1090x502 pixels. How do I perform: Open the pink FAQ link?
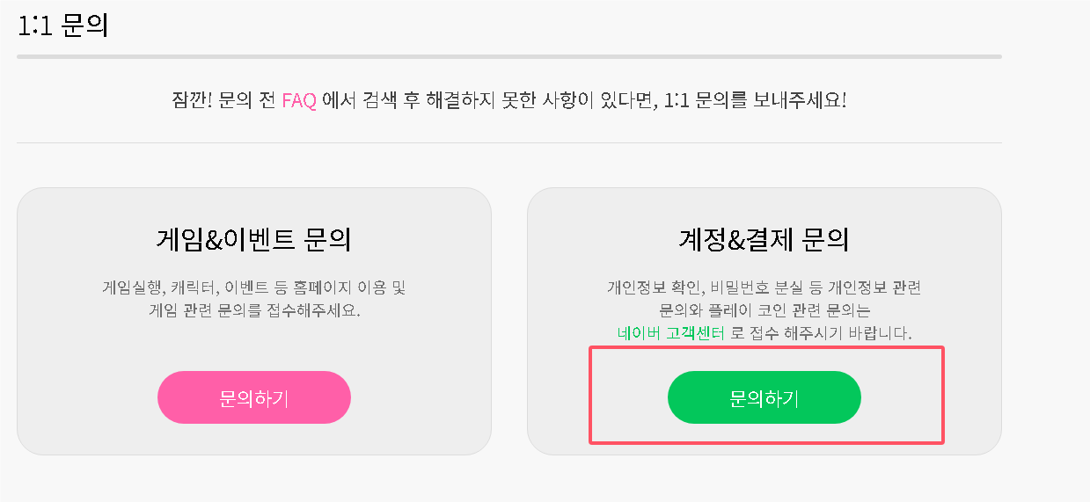click(x=299, y=99)
